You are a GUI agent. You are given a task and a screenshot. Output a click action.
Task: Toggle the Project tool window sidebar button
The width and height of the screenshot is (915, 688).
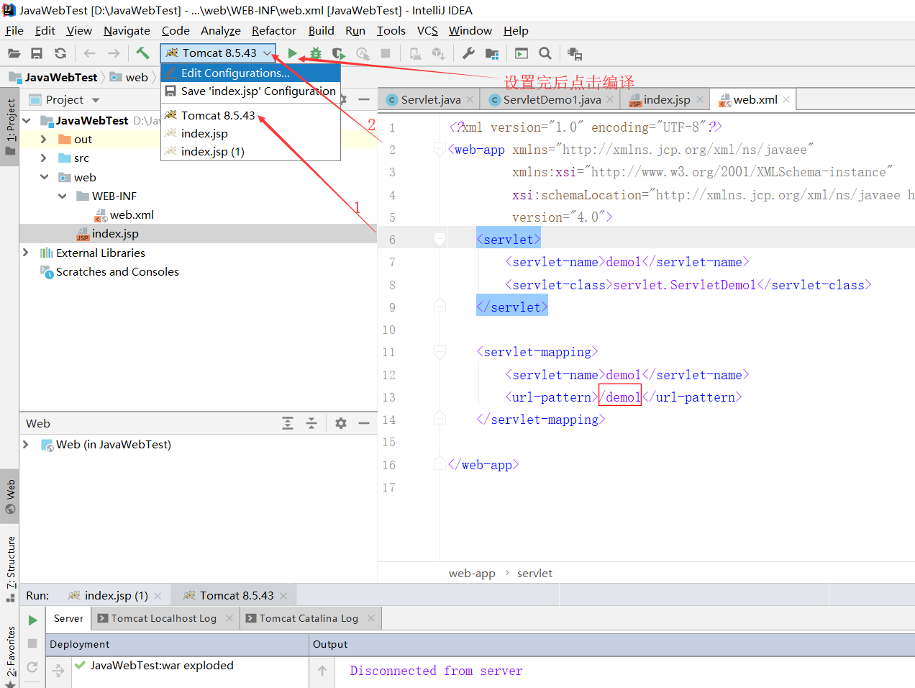click(10, 127)
